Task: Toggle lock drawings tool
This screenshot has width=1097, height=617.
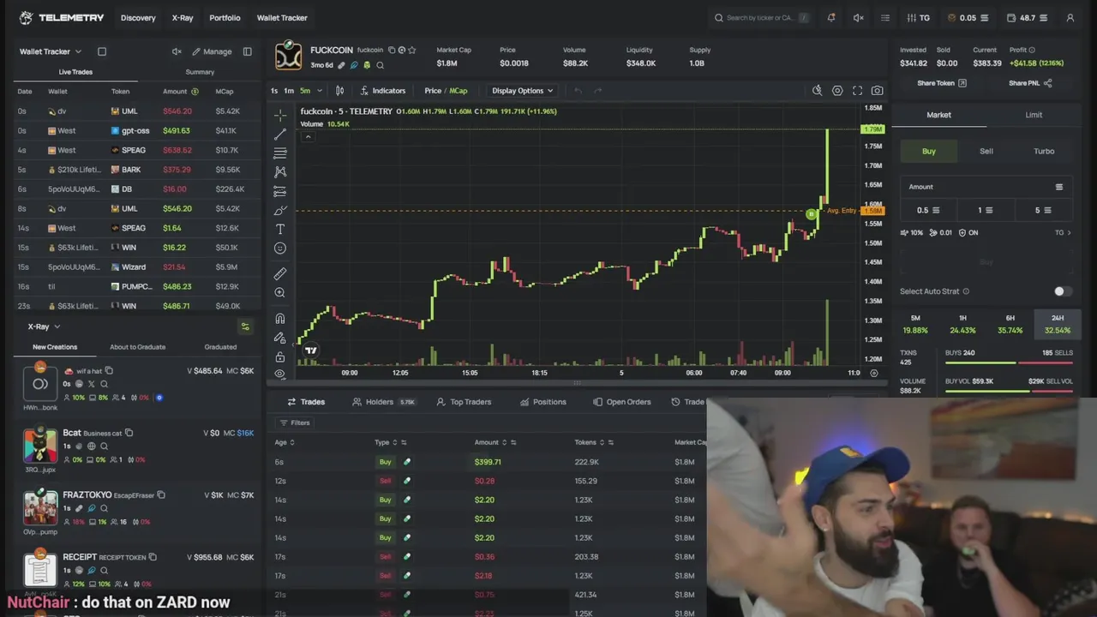Action: (x=280, y=356)
